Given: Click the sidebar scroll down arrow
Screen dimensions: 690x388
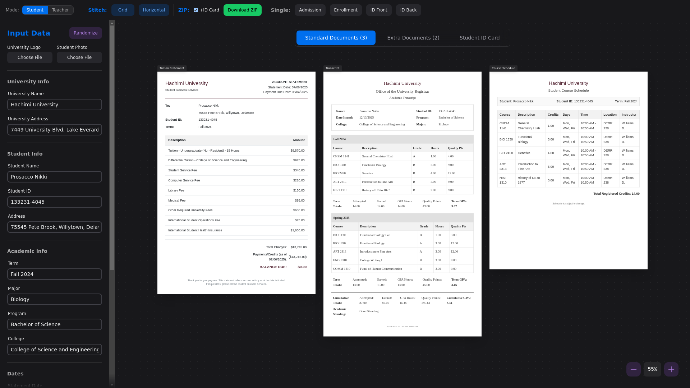Looking at the screenshot, I should 112,385.
